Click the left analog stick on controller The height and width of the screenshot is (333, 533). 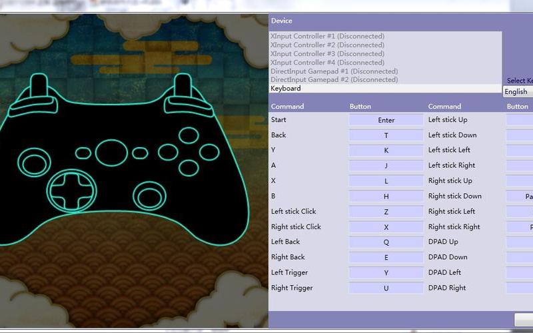[x=33, y=162]
